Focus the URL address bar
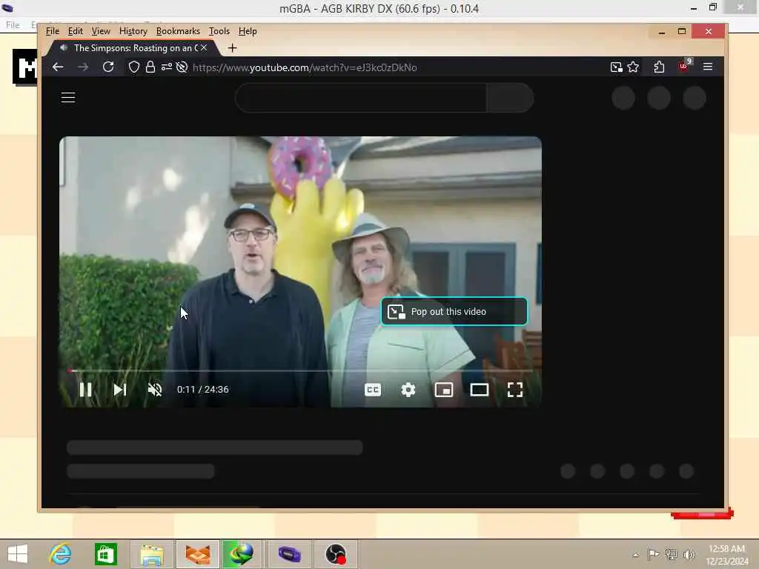The image size is (759, 569). click(305, 67)
